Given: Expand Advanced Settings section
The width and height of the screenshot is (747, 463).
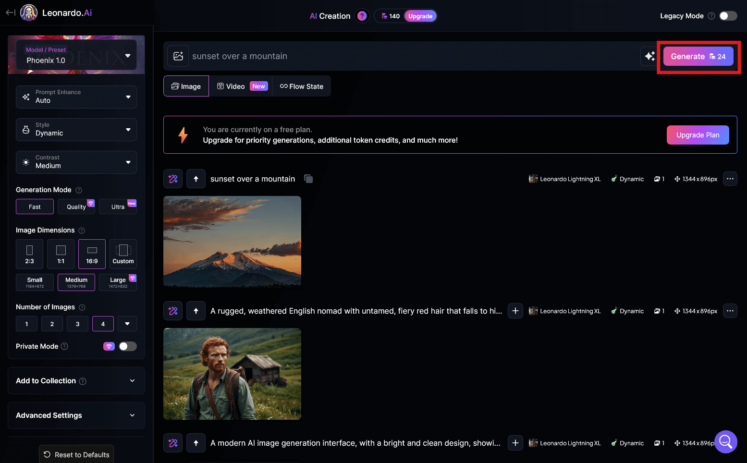Looking at the screenshot, I should coord(76,415).
